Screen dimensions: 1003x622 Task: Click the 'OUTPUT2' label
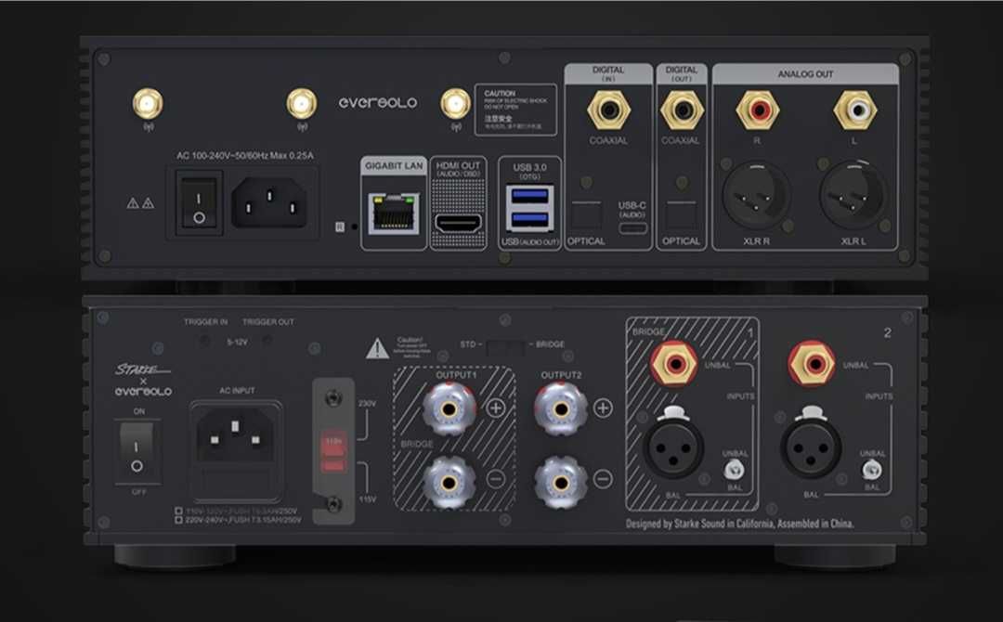point(561,375)
